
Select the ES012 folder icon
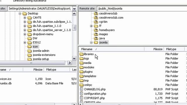[30, 43]
